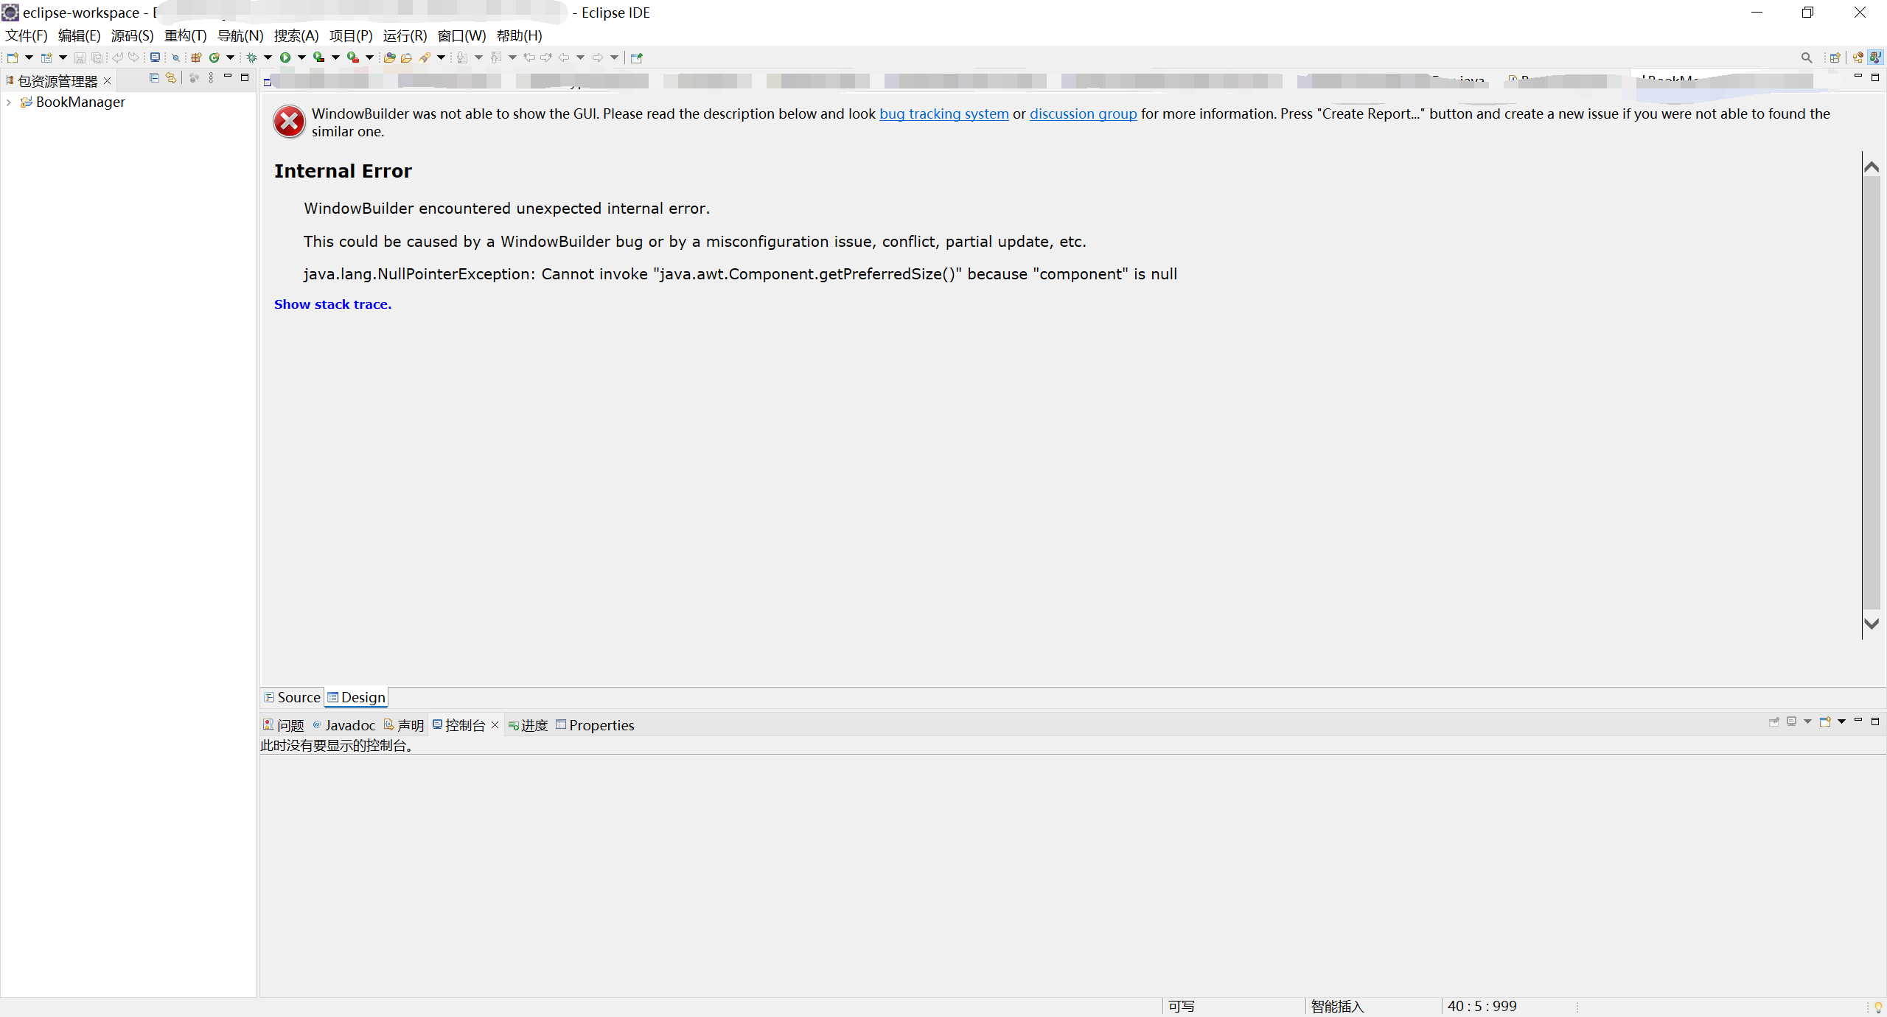Click Show stack trace link
The height and width of the screenshot is (1017, 1887).
[x=332, y=304]
